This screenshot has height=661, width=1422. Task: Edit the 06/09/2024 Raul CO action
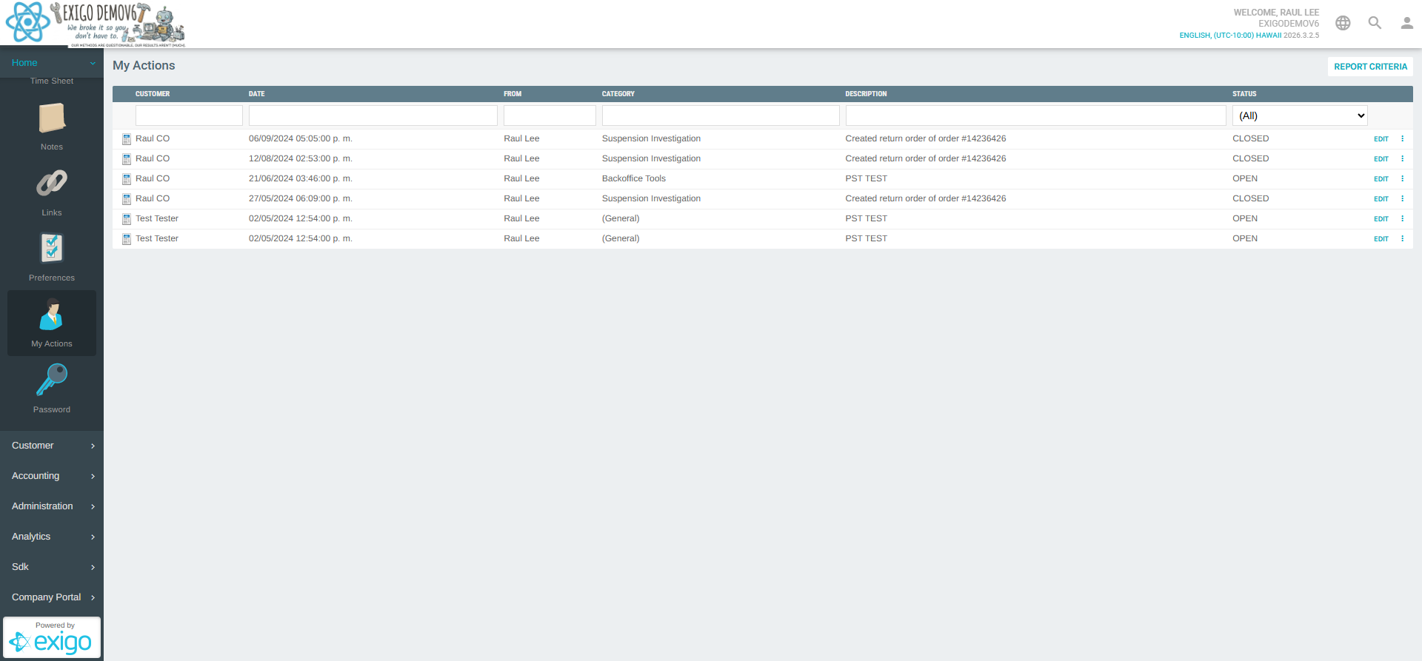tap(1381, 139)
